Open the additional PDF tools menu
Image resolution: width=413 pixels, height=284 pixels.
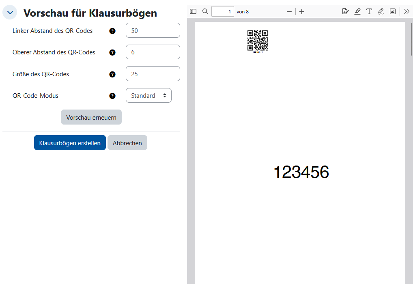tap(406, 11)
